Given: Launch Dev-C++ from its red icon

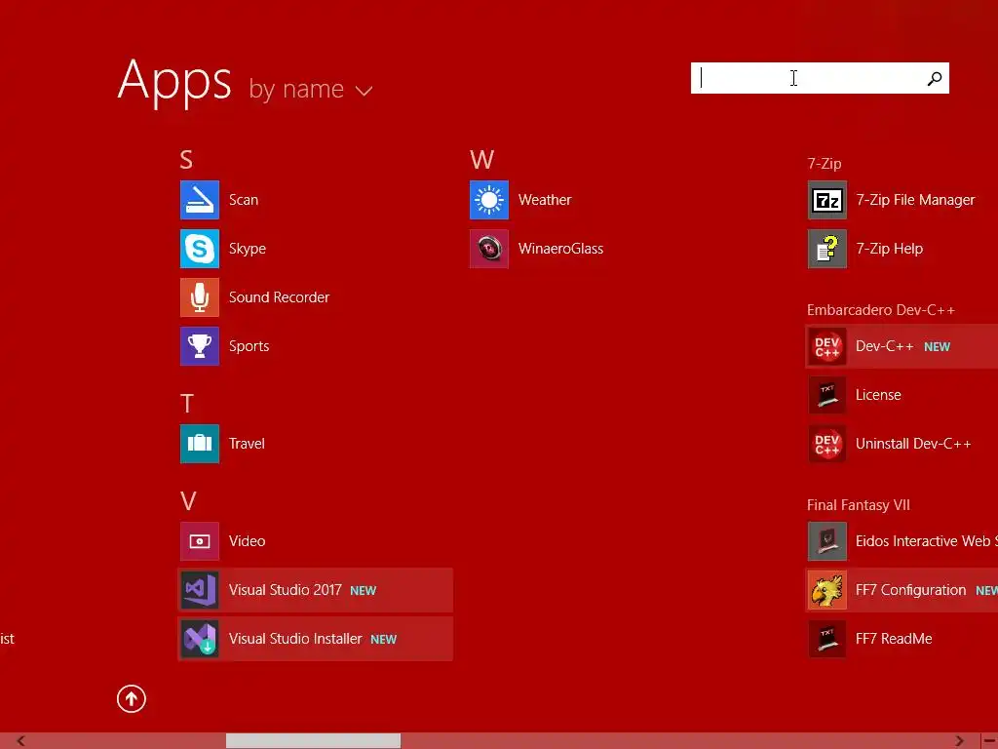Looking at the screenshot, I should pyautogui.click(x=826, y=346).
